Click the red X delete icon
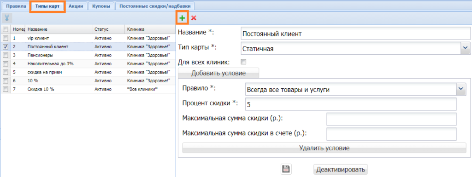The image size is (472, 177). pos(194,18)
